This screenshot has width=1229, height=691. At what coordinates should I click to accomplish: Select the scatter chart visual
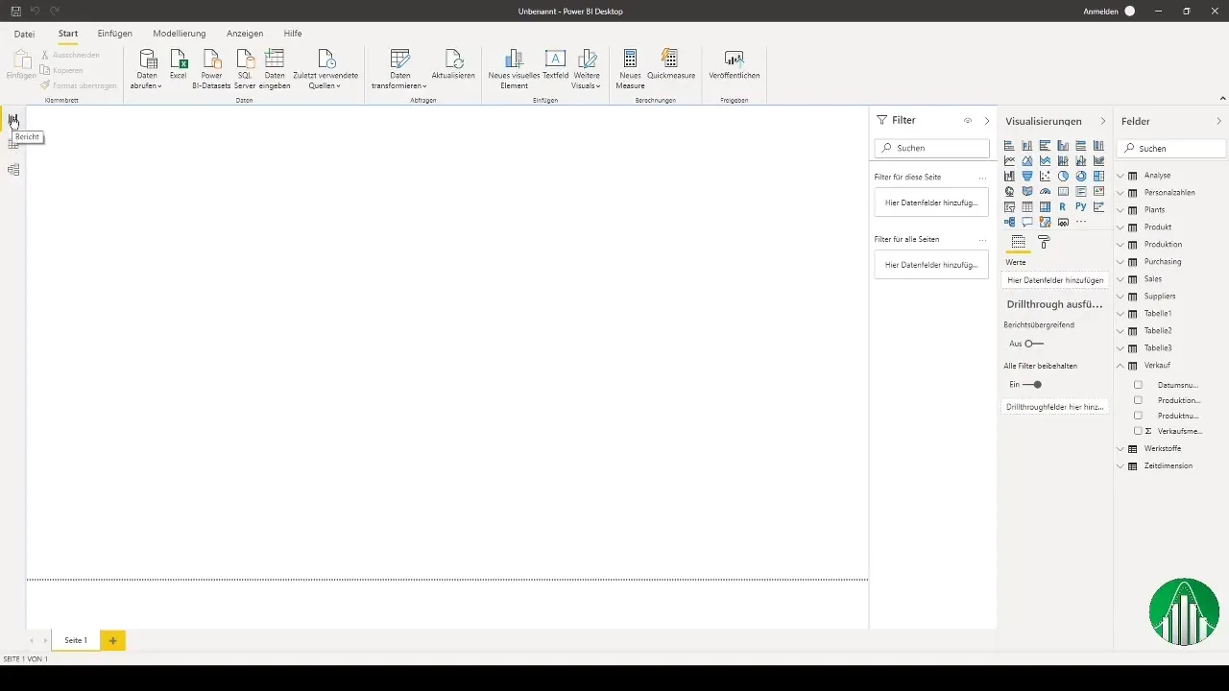coord(1045,176)
